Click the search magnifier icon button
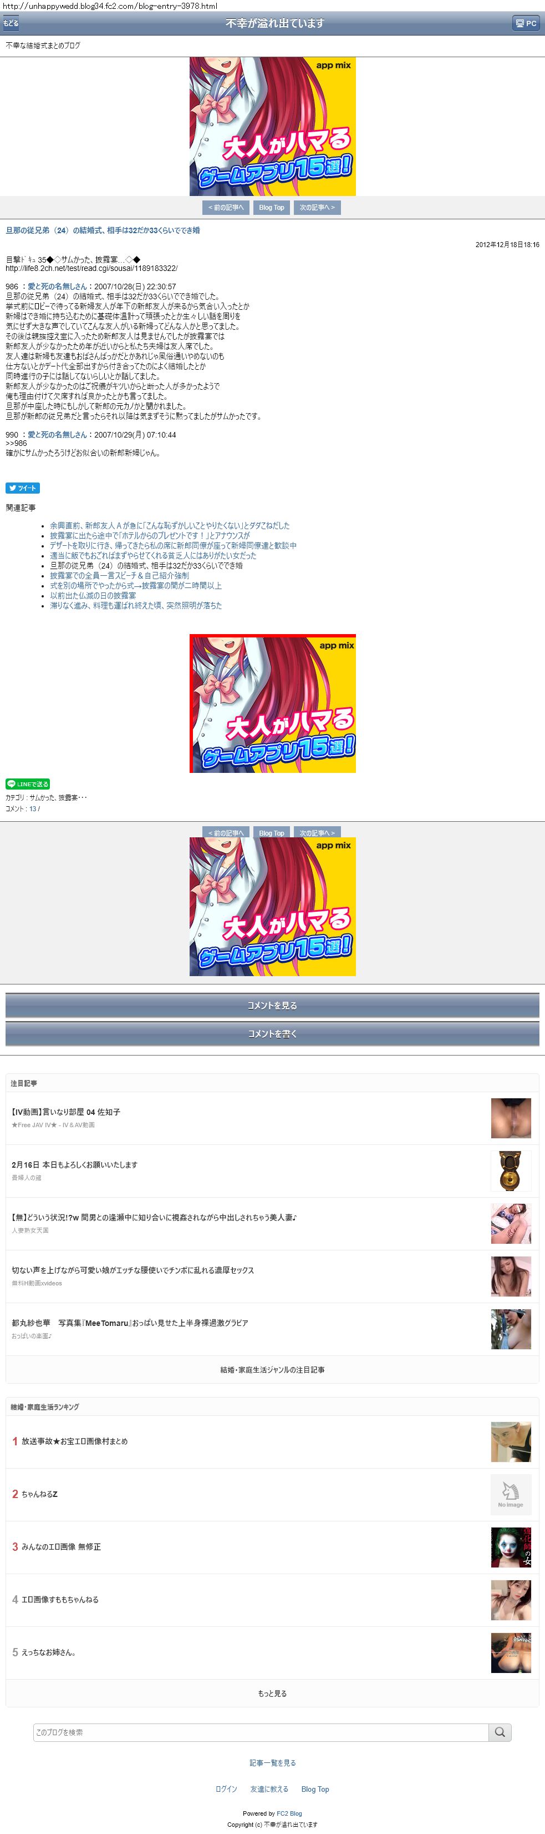 500,1732
